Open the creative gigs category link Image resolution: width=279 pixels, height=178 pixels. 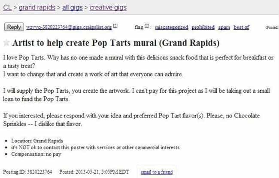click(x=108, y=7)
